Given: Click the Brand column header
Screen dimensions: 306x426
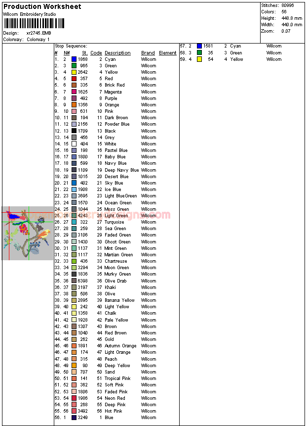Looking at the screenshot, I should 148,53.
